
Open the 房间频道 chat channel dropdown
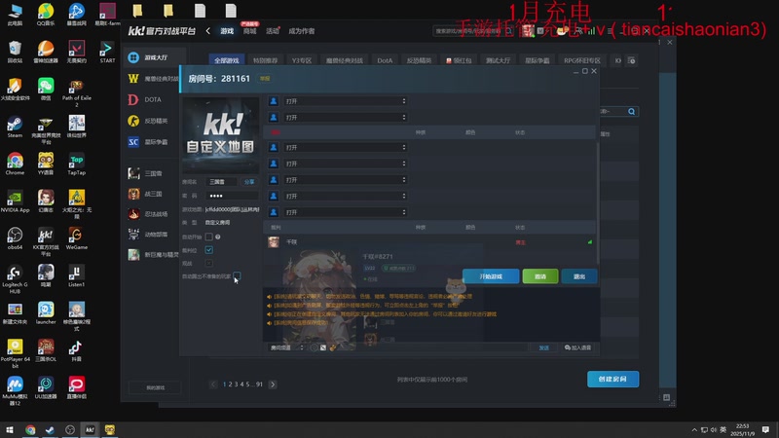pyautogui.click(x=286, y=347)
